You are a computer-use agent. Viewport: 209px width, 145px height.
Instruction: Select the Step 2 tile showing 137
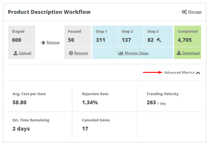coord(130,36)
